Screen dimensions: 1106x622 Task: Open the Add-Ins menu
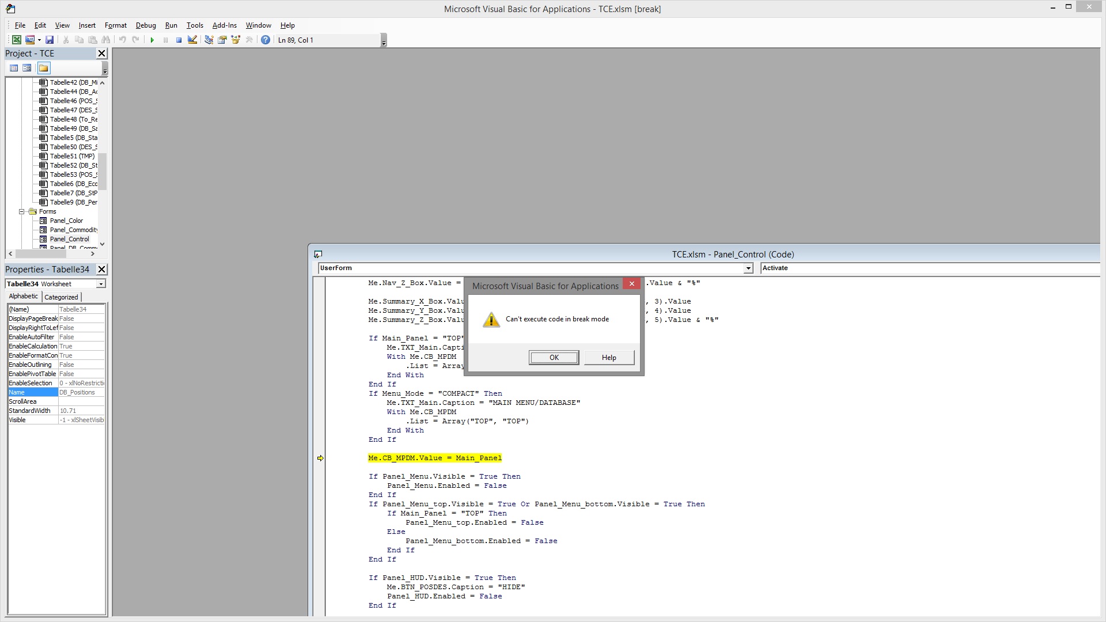point(225,25)
